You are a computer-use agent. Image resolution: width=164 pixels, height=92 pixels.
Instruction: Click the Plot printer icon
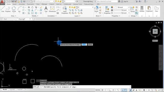coord(24,1)
